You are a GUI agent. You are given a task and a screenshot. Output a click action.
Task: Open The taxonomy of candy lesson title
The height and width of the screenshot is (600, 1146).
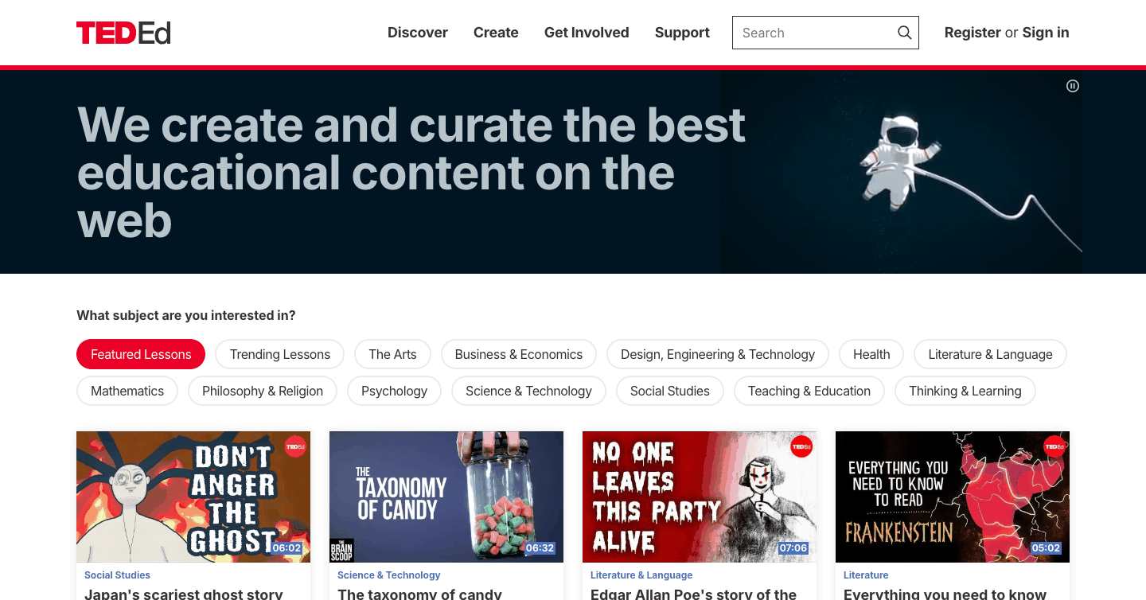pyautogui.click(x=419, y=594)
